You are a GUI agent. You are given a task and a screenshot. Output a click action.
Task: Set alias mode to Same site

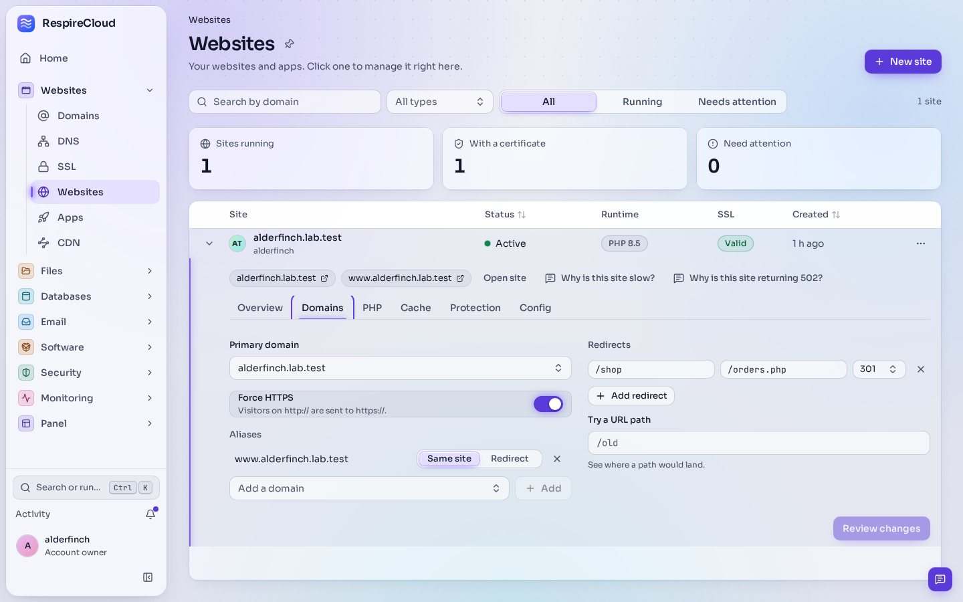point(449,459)
